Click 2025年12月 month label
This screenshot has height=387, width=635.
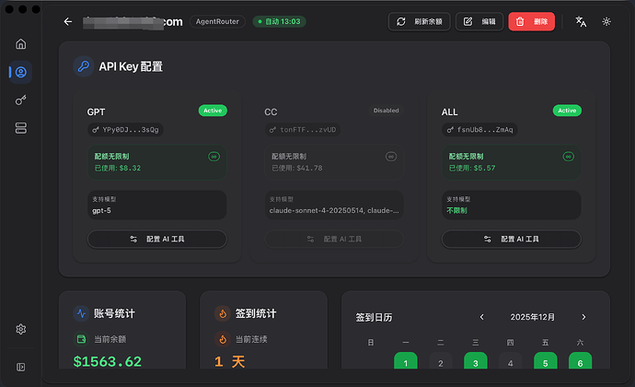coord(533,317)
